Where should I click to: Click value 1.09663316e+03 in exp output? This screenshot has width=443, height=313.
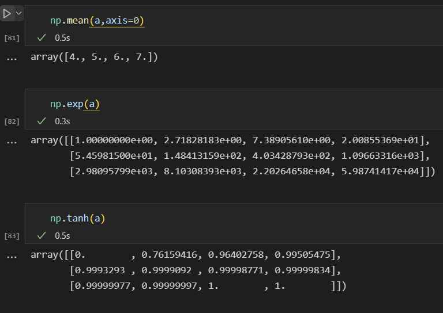tap(380, 155)
